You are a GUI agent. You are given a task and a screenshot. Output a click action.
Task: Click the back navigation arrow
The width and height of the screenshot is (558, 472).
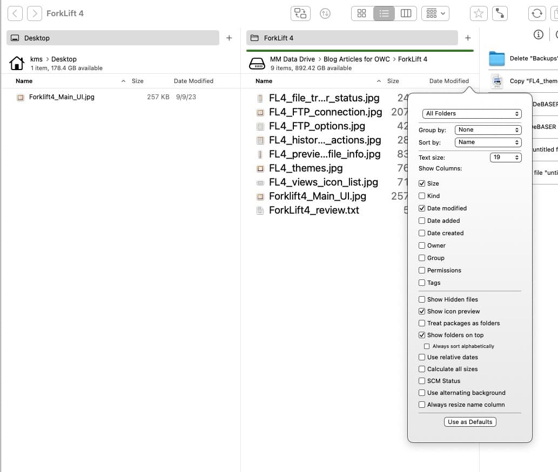tap(15, 13)
